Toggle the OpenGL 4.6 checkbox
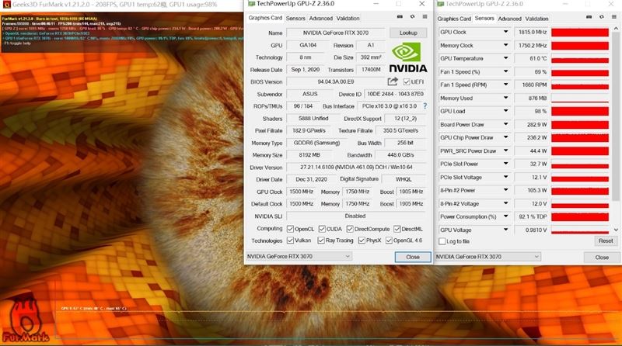 click(390, 240)
